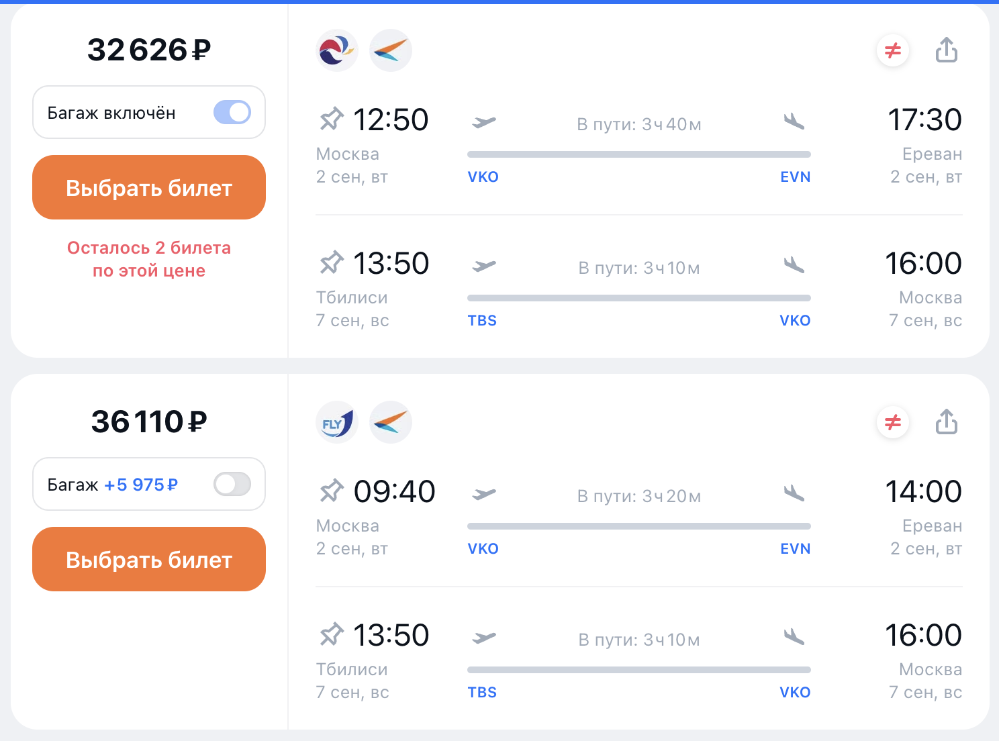Screen dimensions: 999x741
Task: Click the FLY airline logo
Action: 336,422
